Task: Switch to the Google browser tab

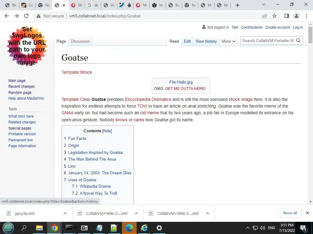Action: [93, 5]
